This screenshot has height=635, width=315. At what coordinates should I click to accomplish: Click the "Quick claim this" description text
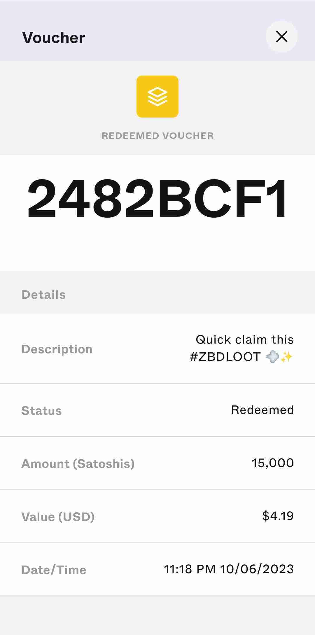click(x=244, y=340)
